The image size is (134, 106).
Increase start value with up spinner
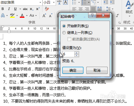(77, 53)
